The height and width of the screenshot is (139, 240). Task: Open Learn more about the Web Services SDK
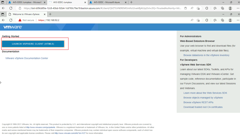205,93
